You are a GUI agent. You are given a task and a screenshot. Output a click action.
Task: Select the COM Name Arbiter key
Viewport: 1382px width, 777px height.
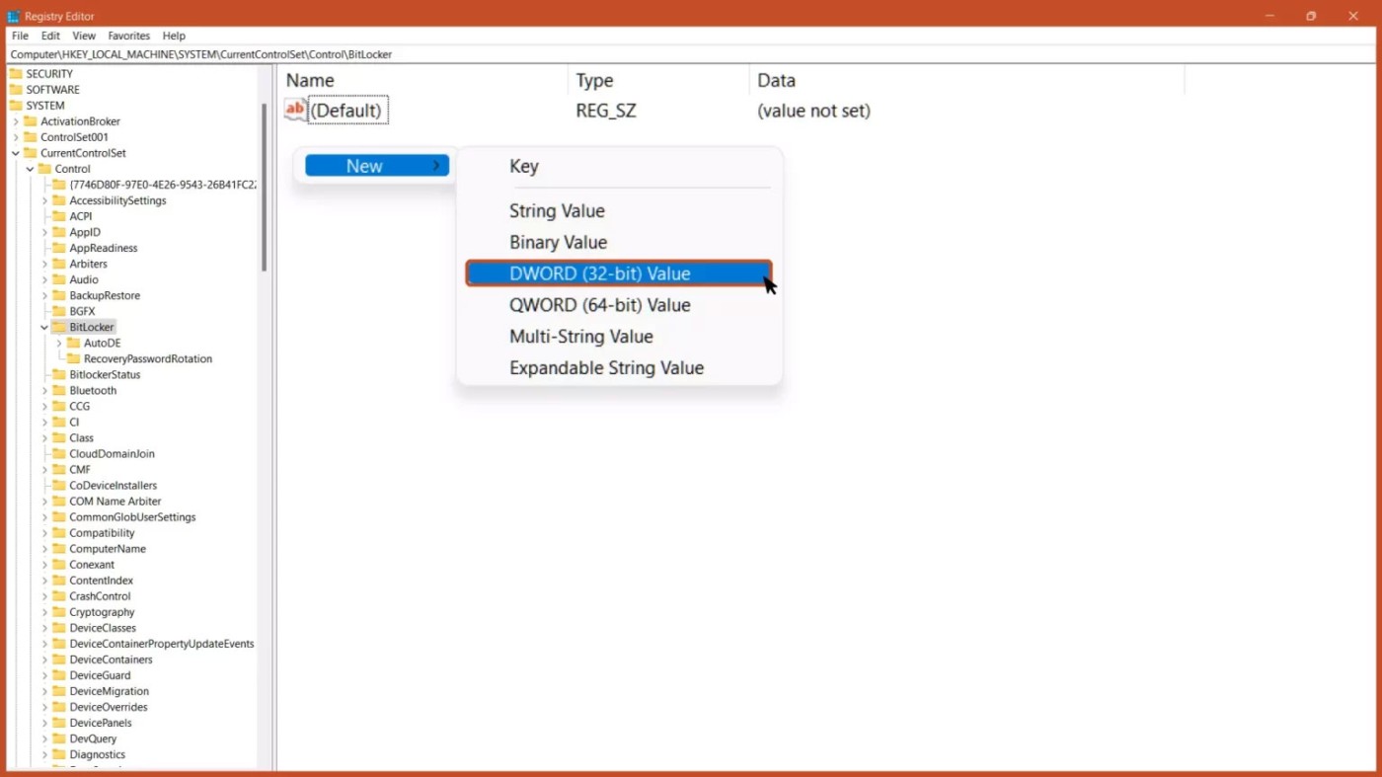115,501
